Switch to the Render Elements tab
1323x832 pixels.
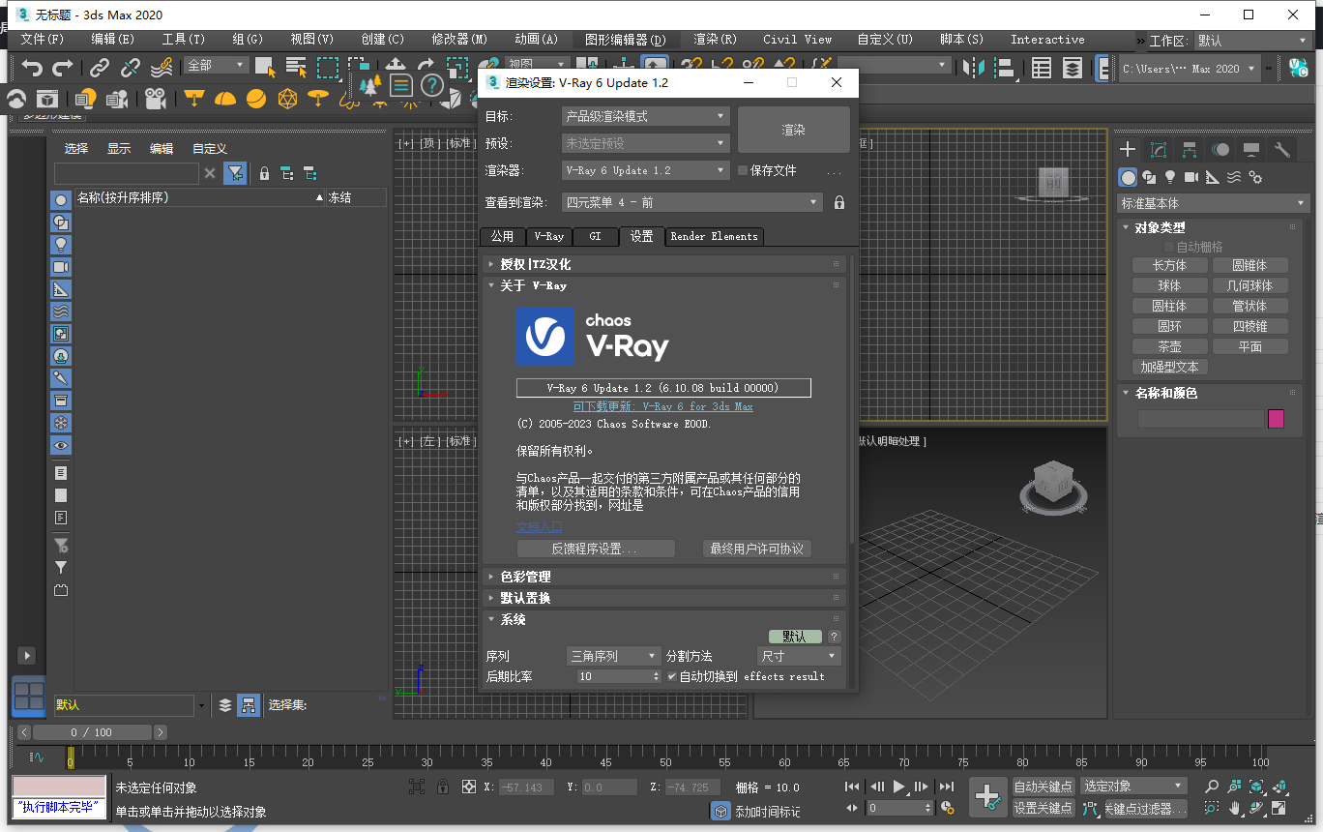pyautogui.click(x=714, y=236)
